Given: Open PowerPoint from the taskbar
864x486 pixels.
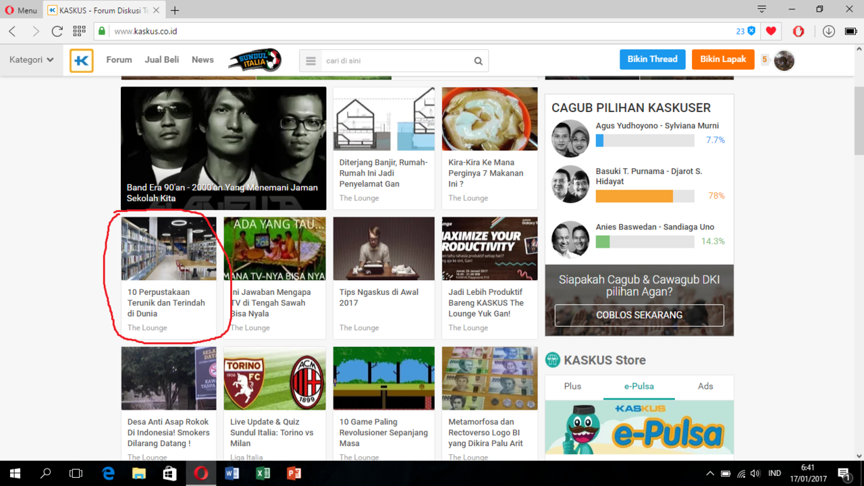Looking at the screenshot, I should (294, 473).
